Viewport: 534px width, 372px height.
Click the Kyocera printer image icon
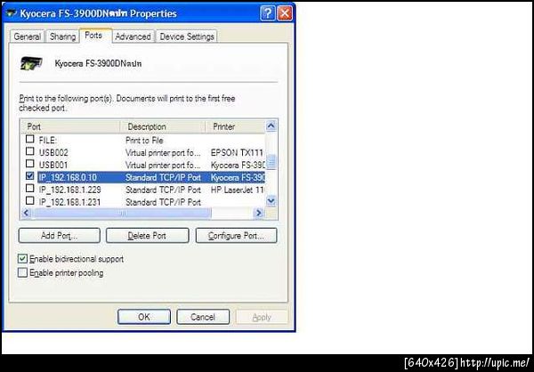(31, 63)
